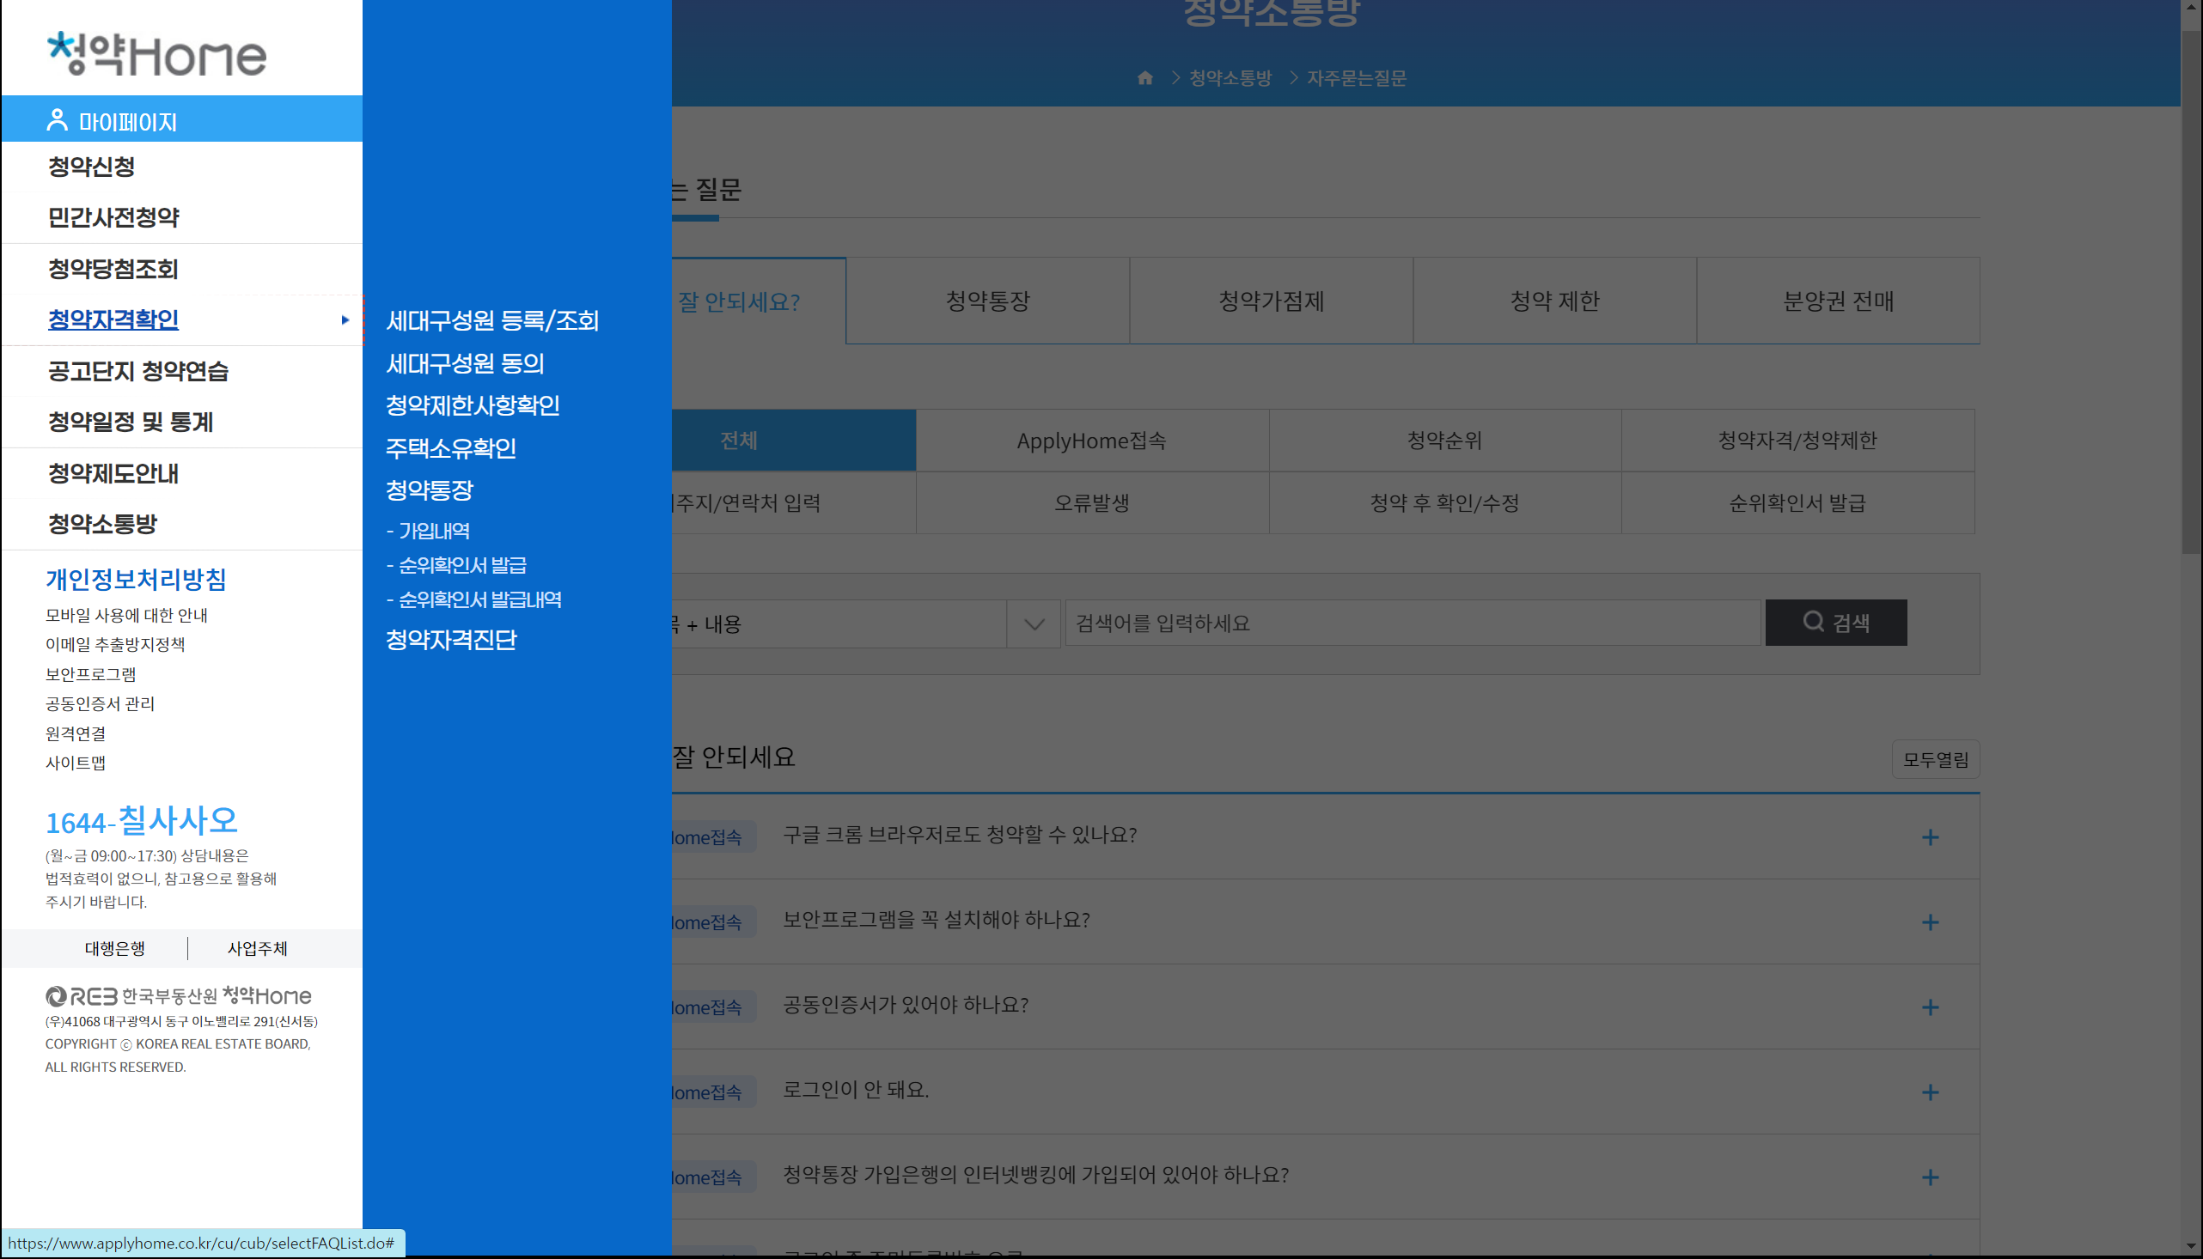Open the 개인정보처리방침 link

136,580
